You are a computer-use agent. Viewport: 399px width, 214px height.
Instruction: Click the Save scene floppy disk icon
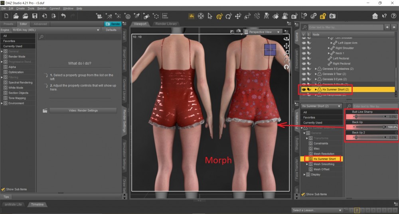tap(35, 16)
